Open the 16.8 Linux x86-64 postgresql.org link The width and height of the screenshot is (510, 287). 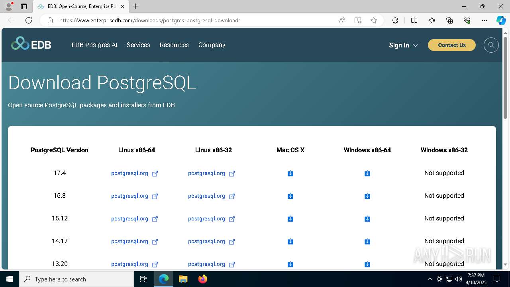135,196
